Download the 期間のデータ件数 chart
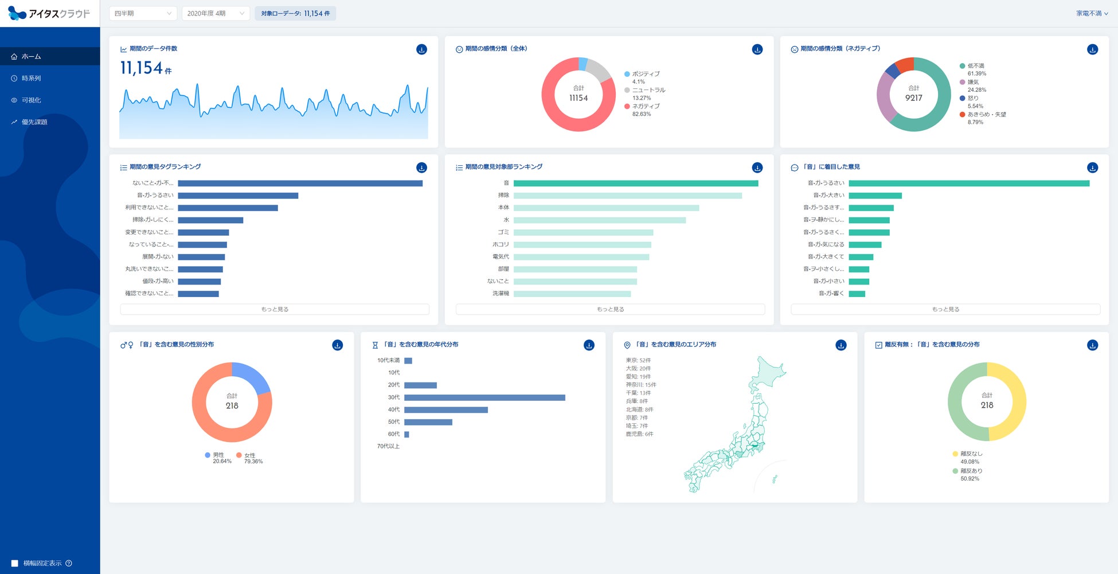1118x574 pixels. click(421, 50)
